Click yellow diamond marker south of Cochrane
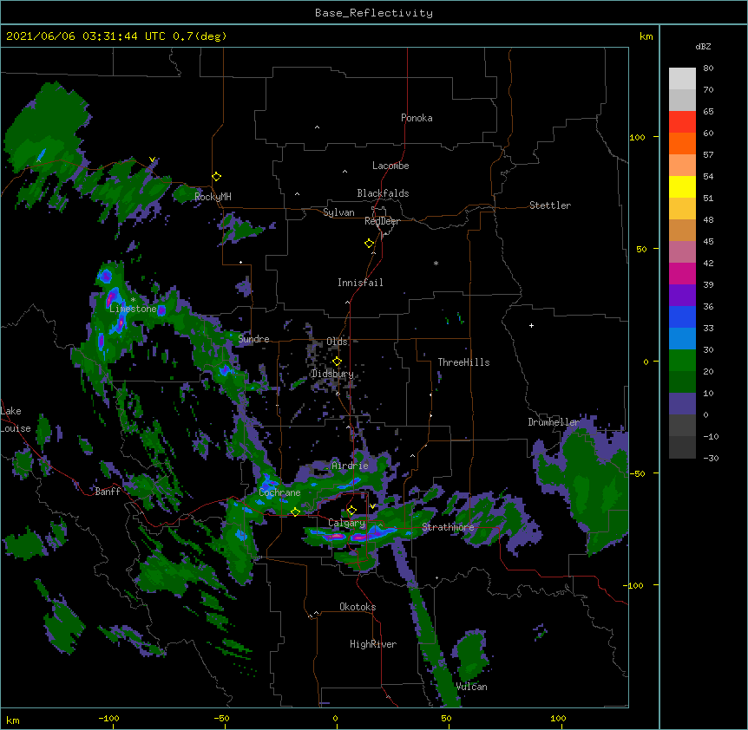Image resolution: width=748 pixels, height=730 pixels. 295,512
